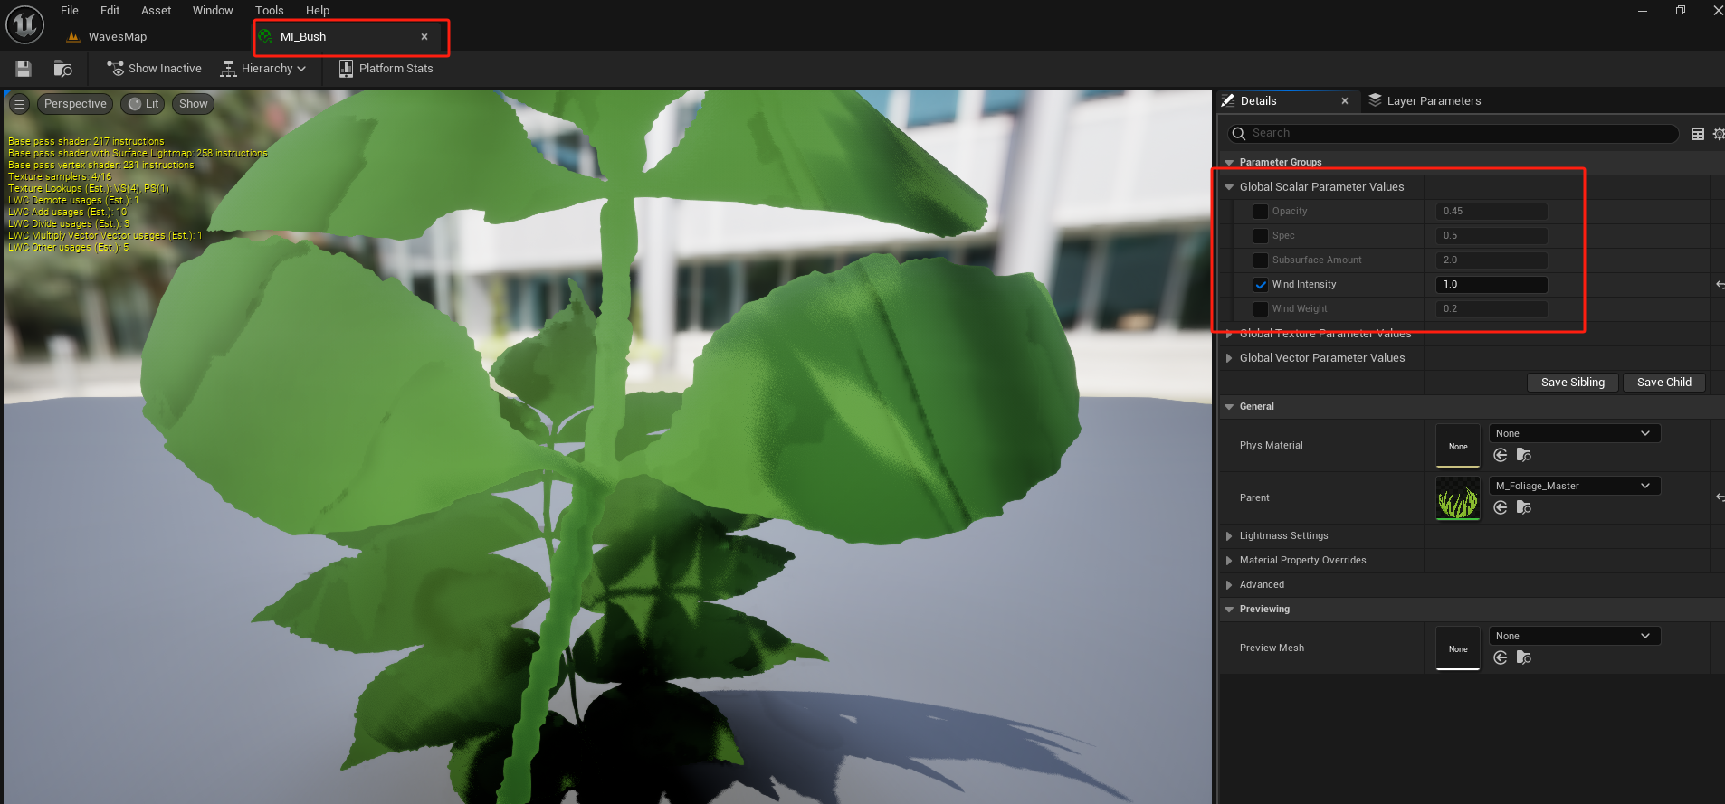Toggle Platform Stats
1725x804 pixels.
(x=386, y=69)
